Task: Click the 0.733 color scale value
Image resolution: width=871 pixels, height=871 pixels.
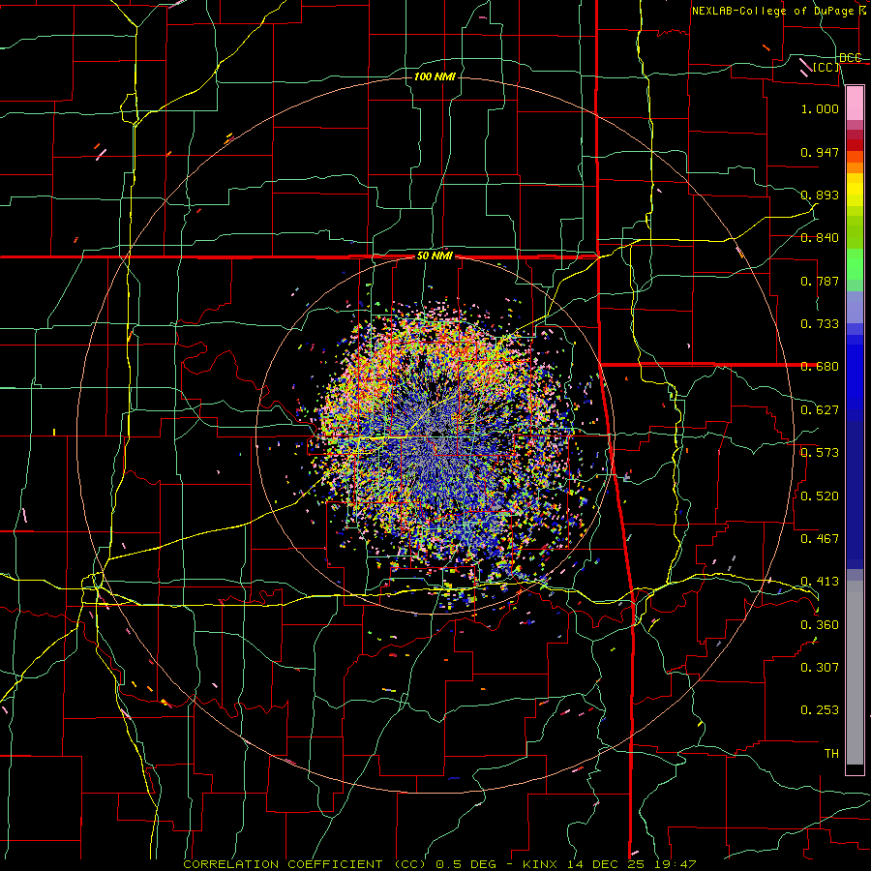Action: point(820,324)
